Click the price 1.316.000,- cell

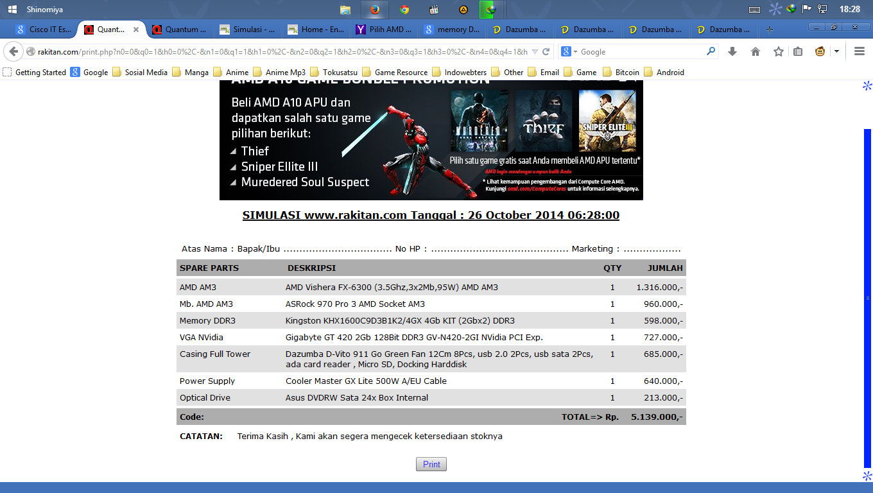(659, 287)
